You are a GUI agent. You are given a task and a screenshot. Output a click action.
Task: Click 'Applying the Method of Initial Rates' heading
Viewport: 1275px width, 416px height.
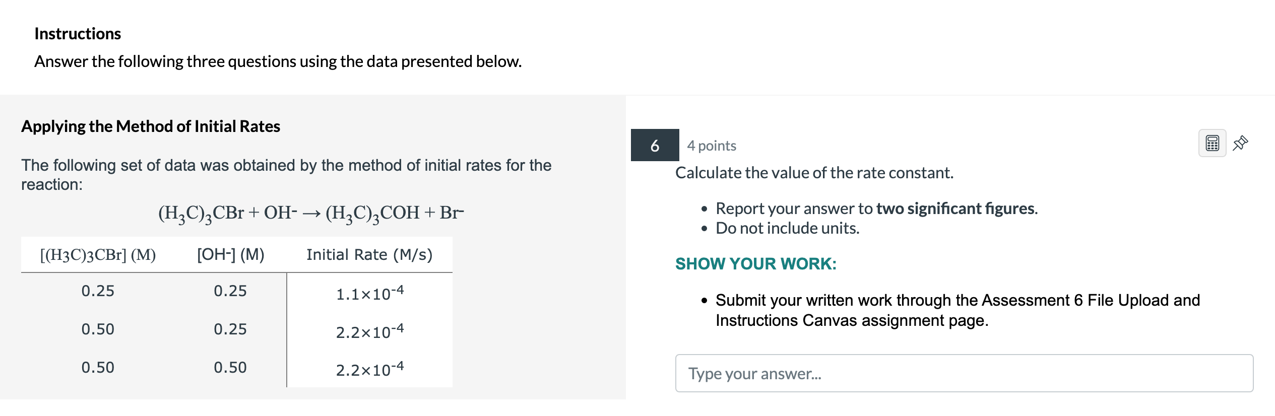pyautogui.click(x=150, y=126)
